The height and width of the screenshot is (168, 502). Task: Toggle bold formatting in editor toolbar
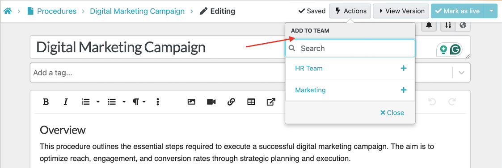[46, 102]
